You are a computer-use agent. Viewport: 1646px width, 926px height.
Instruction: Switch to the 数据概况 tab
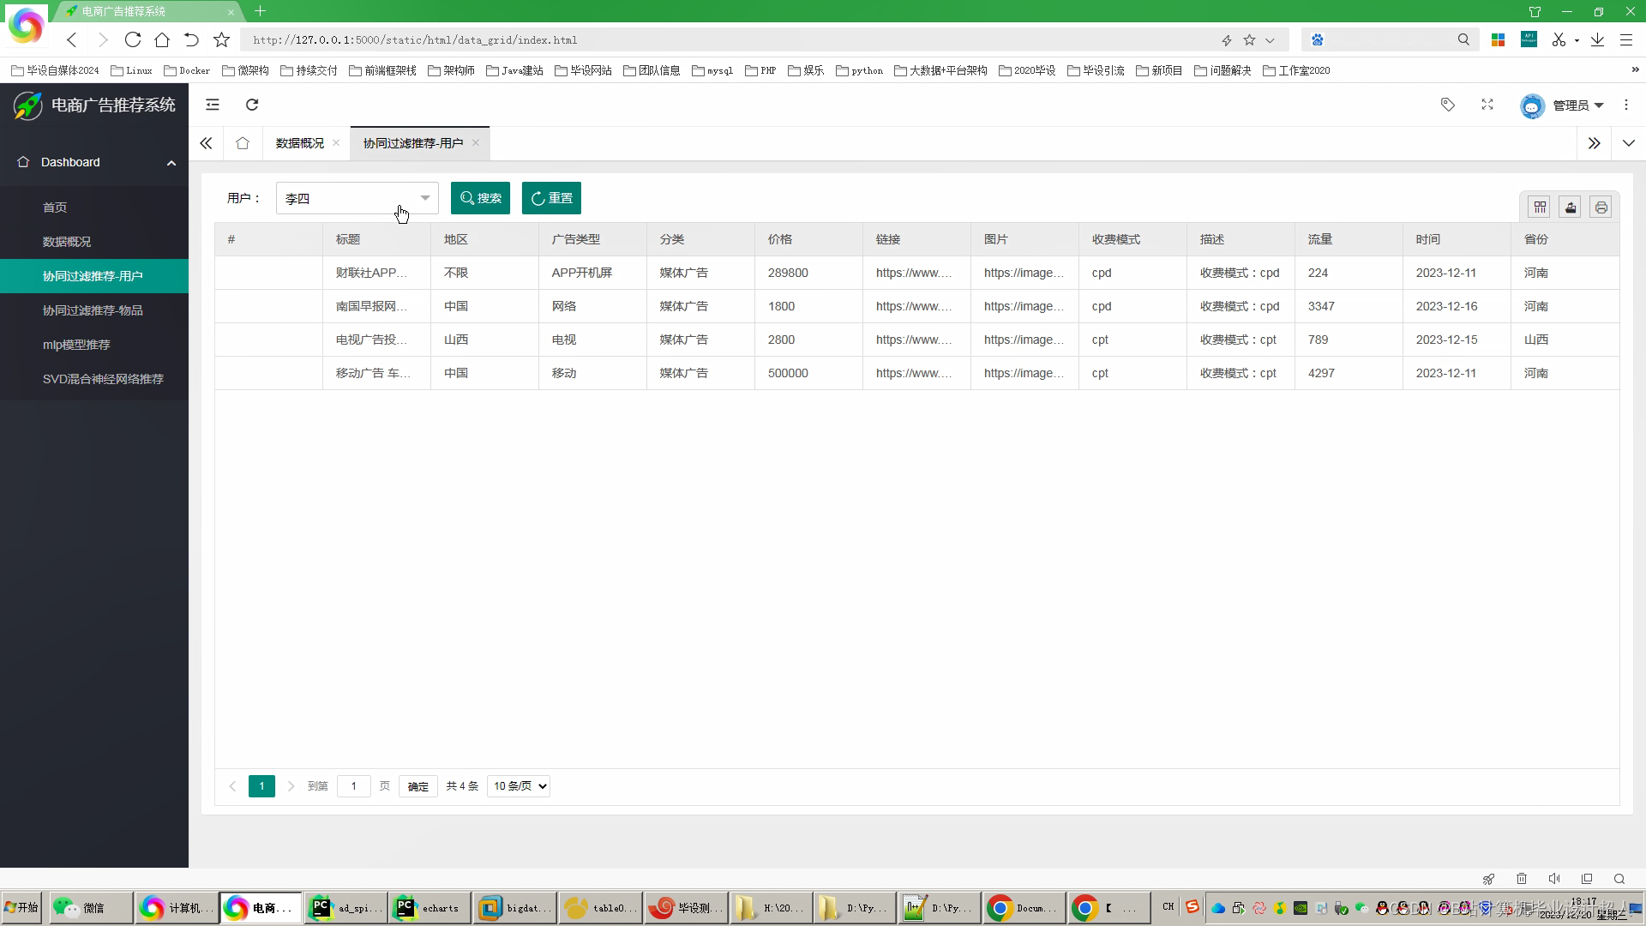click(299, 143)
